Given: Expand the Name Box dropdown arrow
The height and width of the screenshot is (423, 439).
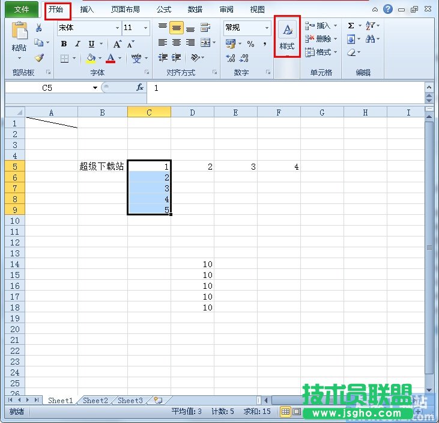Looking at the screenshot, I should (x=95, y=88).
